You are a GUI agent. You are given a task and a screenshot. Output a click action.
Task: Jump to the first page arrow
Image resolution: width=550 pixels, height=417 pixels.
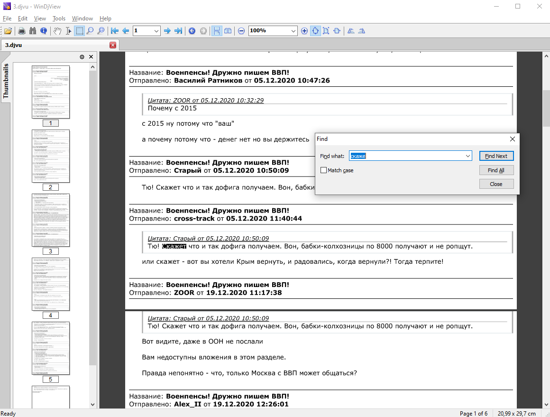click(x=114, y=31)
